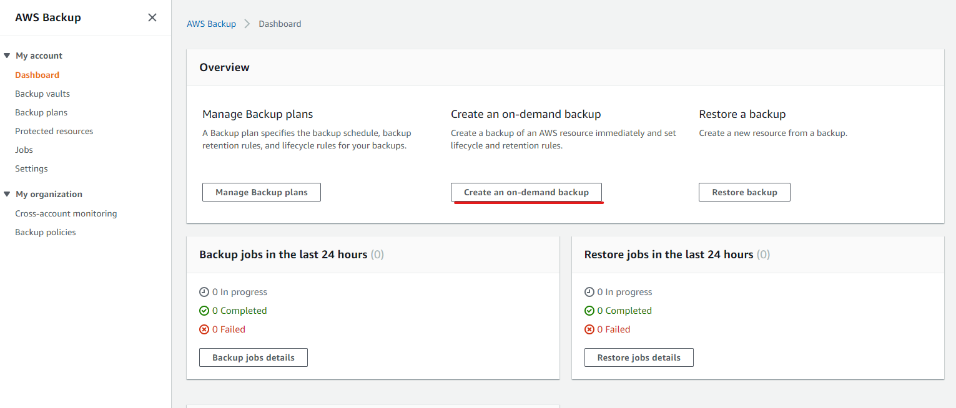Click the 'Manage Backup plans' heading text
Screen dimensions: 956x408
pos(258,114)
